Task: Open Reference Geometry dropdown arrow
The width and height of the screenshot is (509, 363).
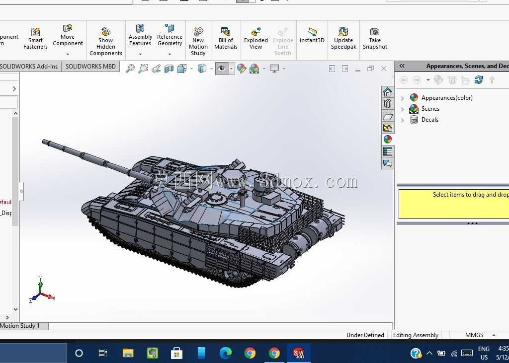Action: tap(170, 54)
